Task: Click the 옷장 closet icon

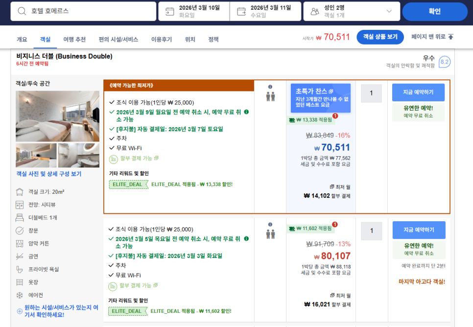Action: coord(20,282)
